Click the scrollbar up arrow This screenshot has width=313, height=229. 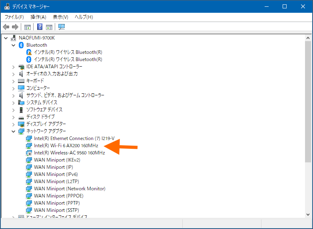(x=308, y=38)
